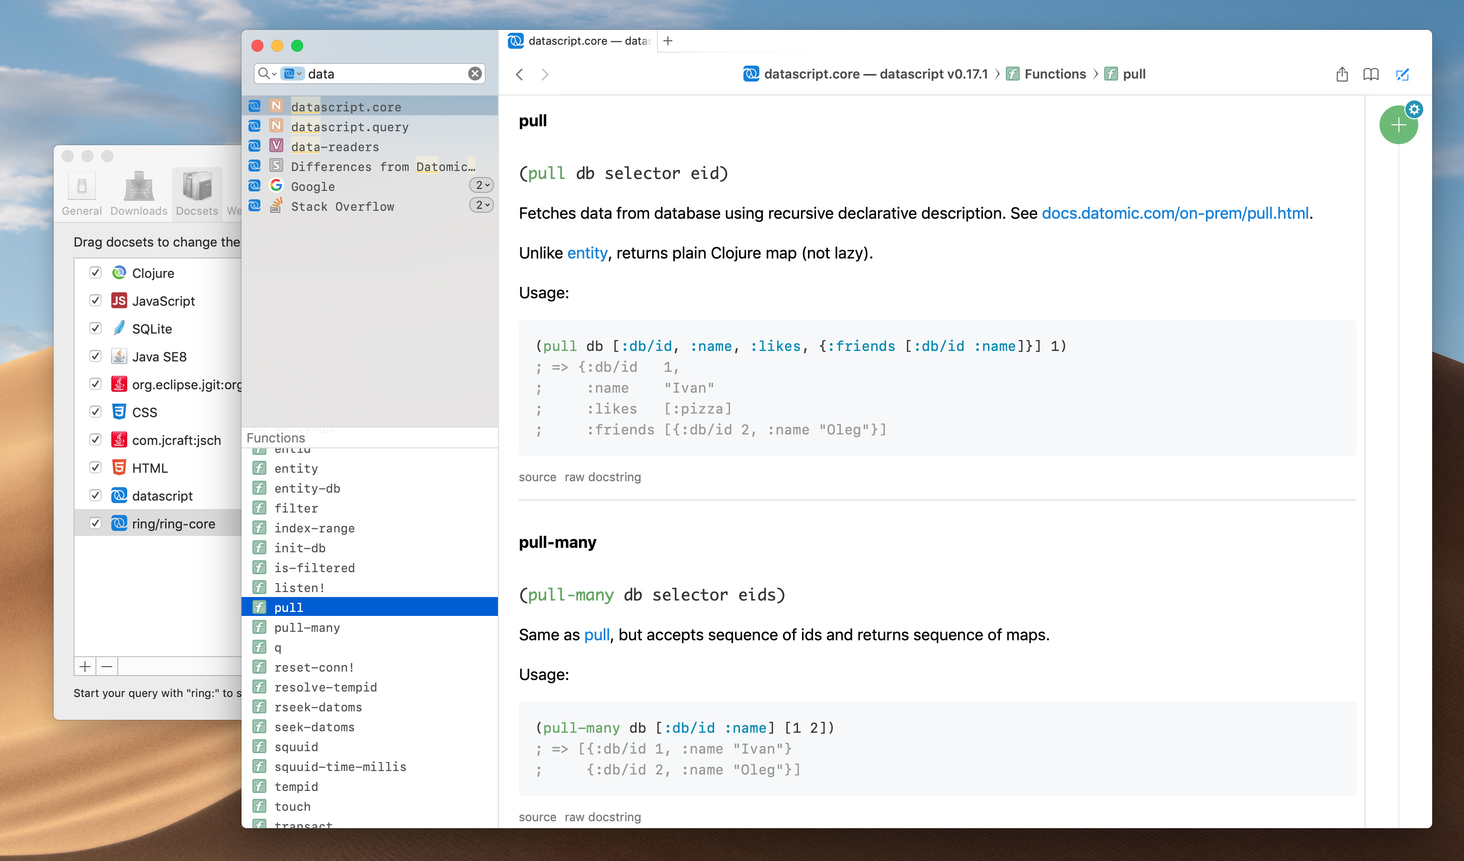Select pull-many function in list

pos(370,627)
